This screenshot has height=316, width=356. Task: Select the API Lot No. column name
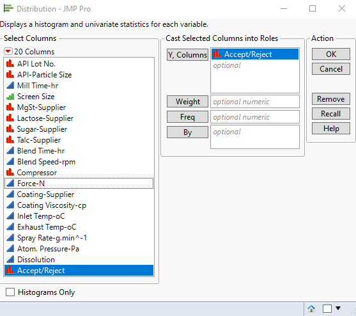click(36, 64)
